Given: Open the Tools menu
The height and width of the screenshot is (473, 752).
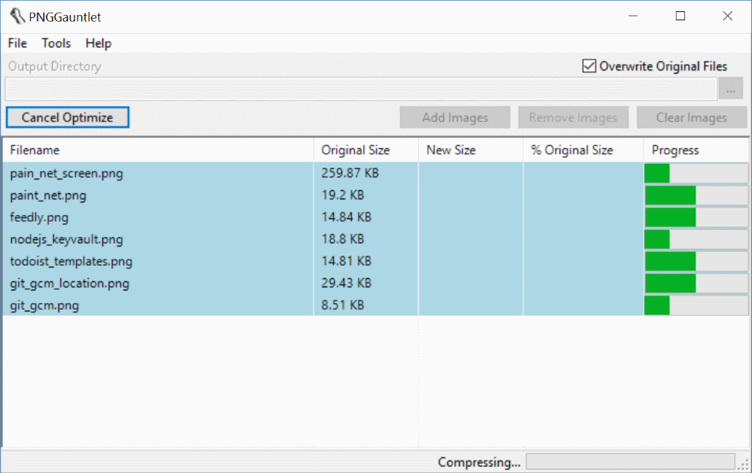Looking at the screenshot, I should (x=56, y=43).
